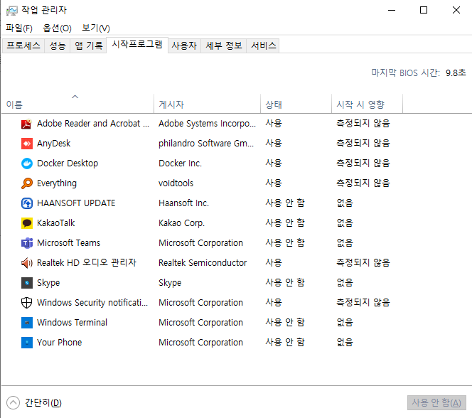Click the Windows Security shield icon
This screenshot has width=472, height=418.
click(26, 302)
